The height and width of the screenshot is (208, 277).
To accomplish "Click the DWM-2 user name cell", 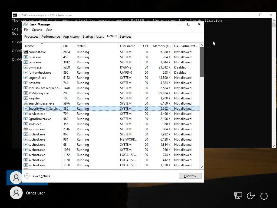I will [126, 67].
